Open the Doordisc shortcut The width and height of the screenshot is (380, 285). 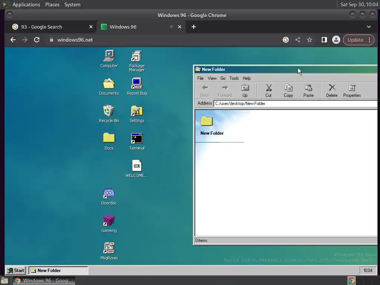[x=109, y=196]
